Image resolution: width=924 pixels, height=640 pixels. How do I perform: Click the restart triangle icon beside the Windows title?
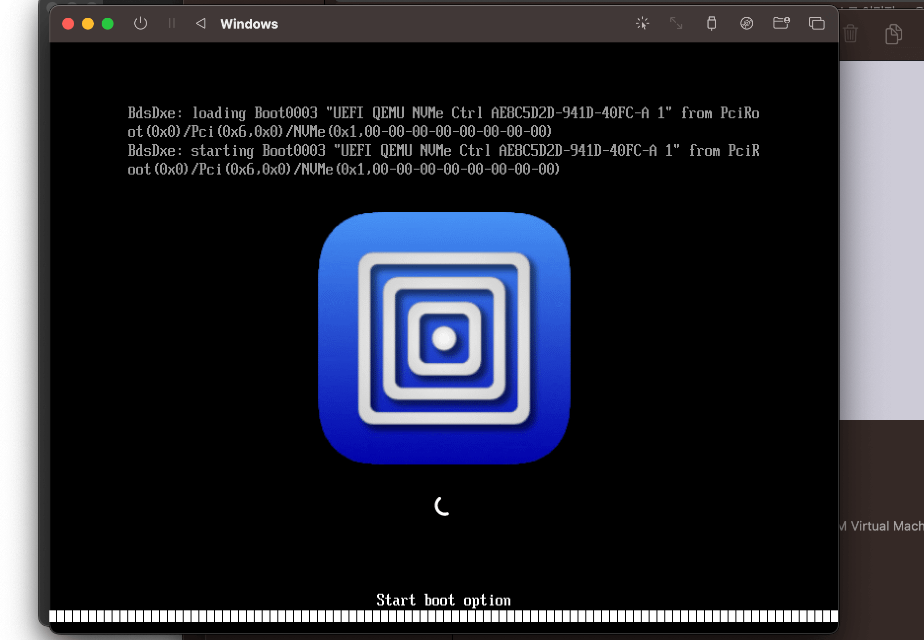point(200,23)
